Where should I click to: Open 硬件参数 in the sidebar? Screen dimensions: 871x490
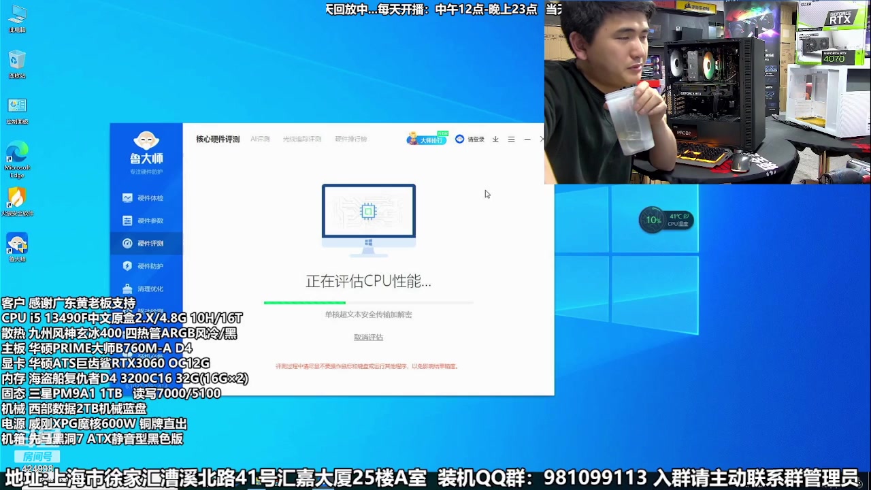146,220
